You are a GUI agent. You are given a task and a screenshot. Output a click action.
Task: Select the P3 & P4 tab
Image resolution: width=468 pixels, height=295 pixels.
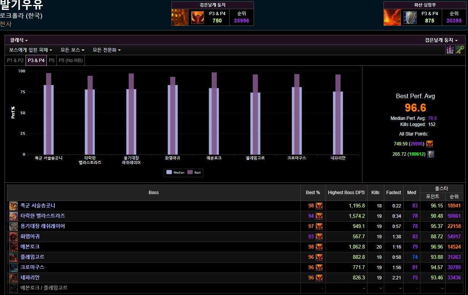pos(36,60)
